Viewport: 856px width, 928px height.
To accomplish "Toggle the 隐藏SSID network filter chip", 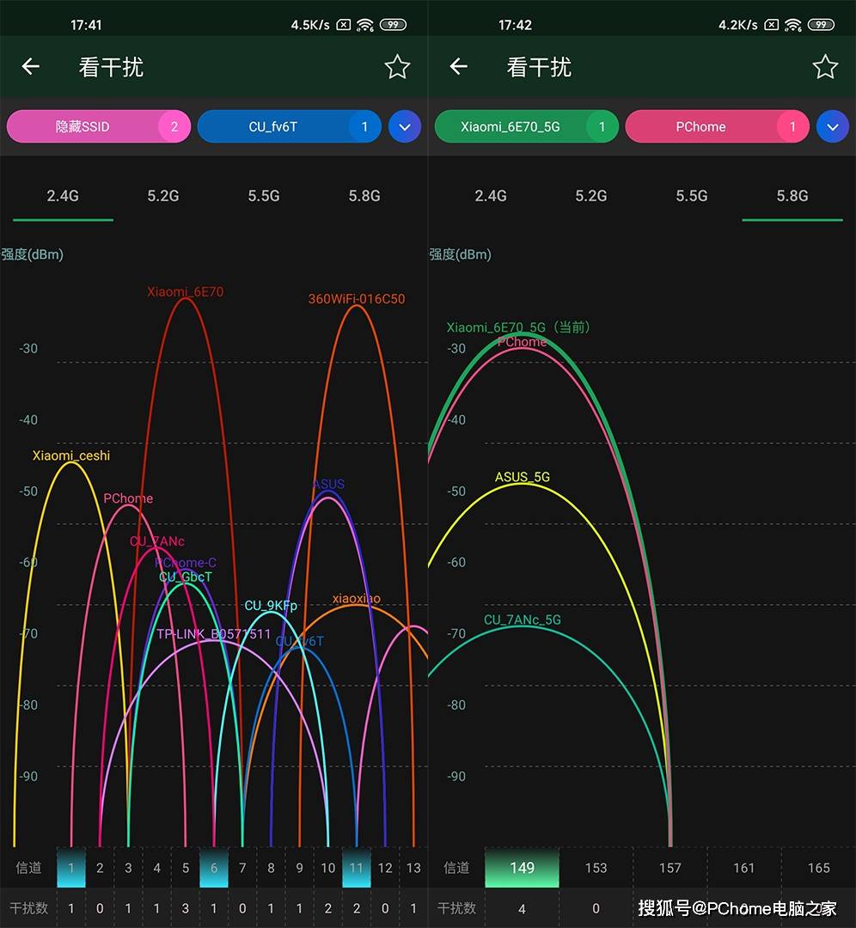I will coord(98,126).
